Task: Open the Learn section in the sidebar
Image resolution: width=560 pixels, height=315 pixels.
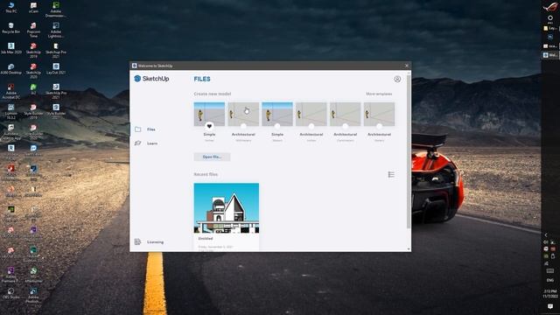Action: click(146, 143)
